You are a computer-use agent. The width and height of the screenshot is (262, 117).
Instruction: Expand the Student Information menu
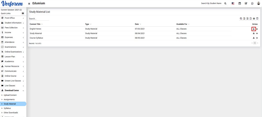13,23
